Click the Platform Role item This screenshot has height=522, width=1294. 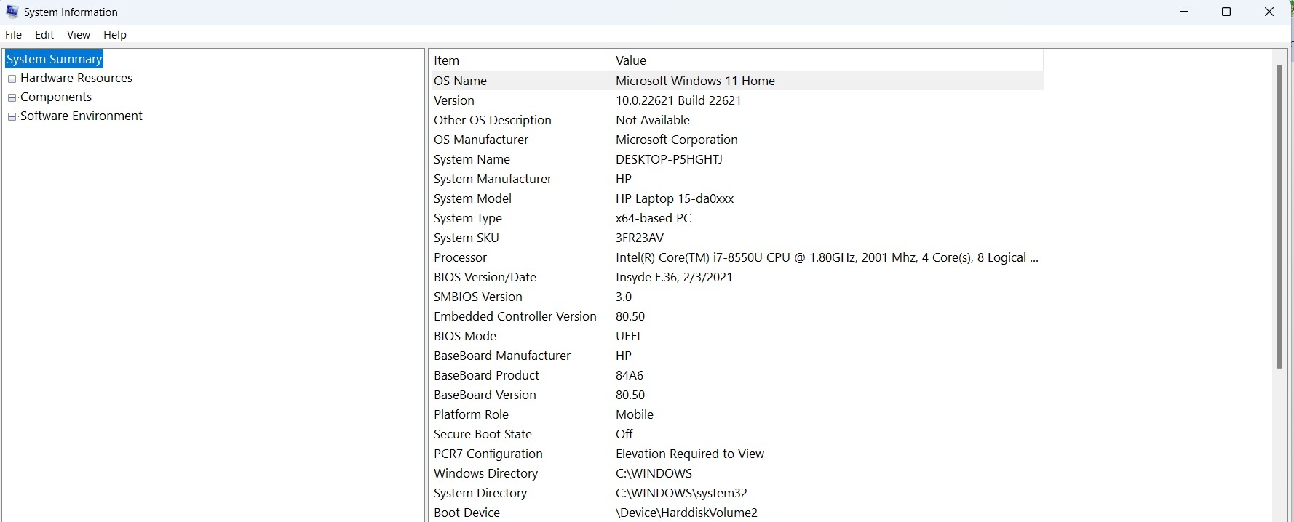pos(472,414)
